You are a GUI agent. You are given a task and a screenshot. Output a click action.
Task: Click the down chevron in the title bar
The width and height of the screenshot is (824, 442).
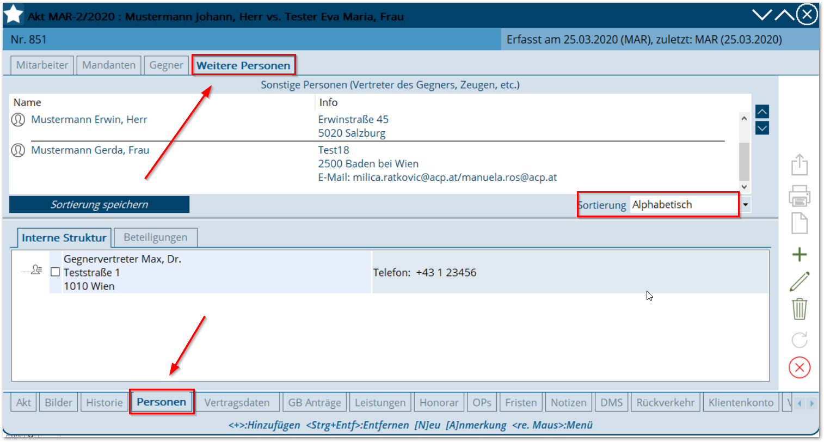point(762,15)
